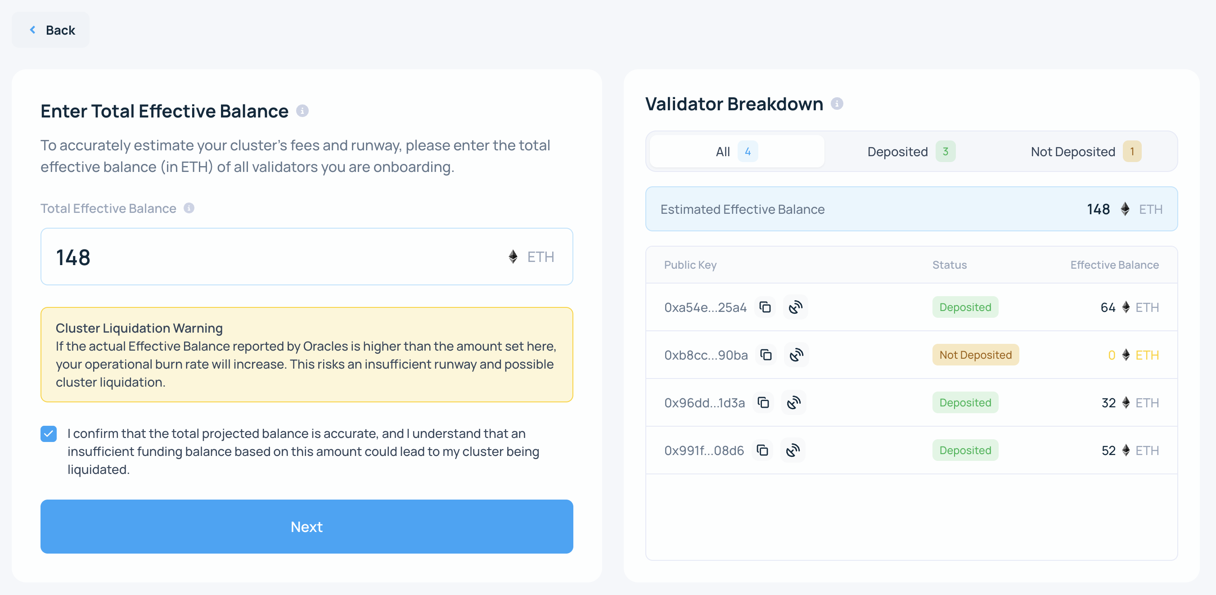The height and width of the screenshot is (595, 1216).
Task: Open beacon explorer for 0xa54e...25a4
Action: [x=795, y=307]
